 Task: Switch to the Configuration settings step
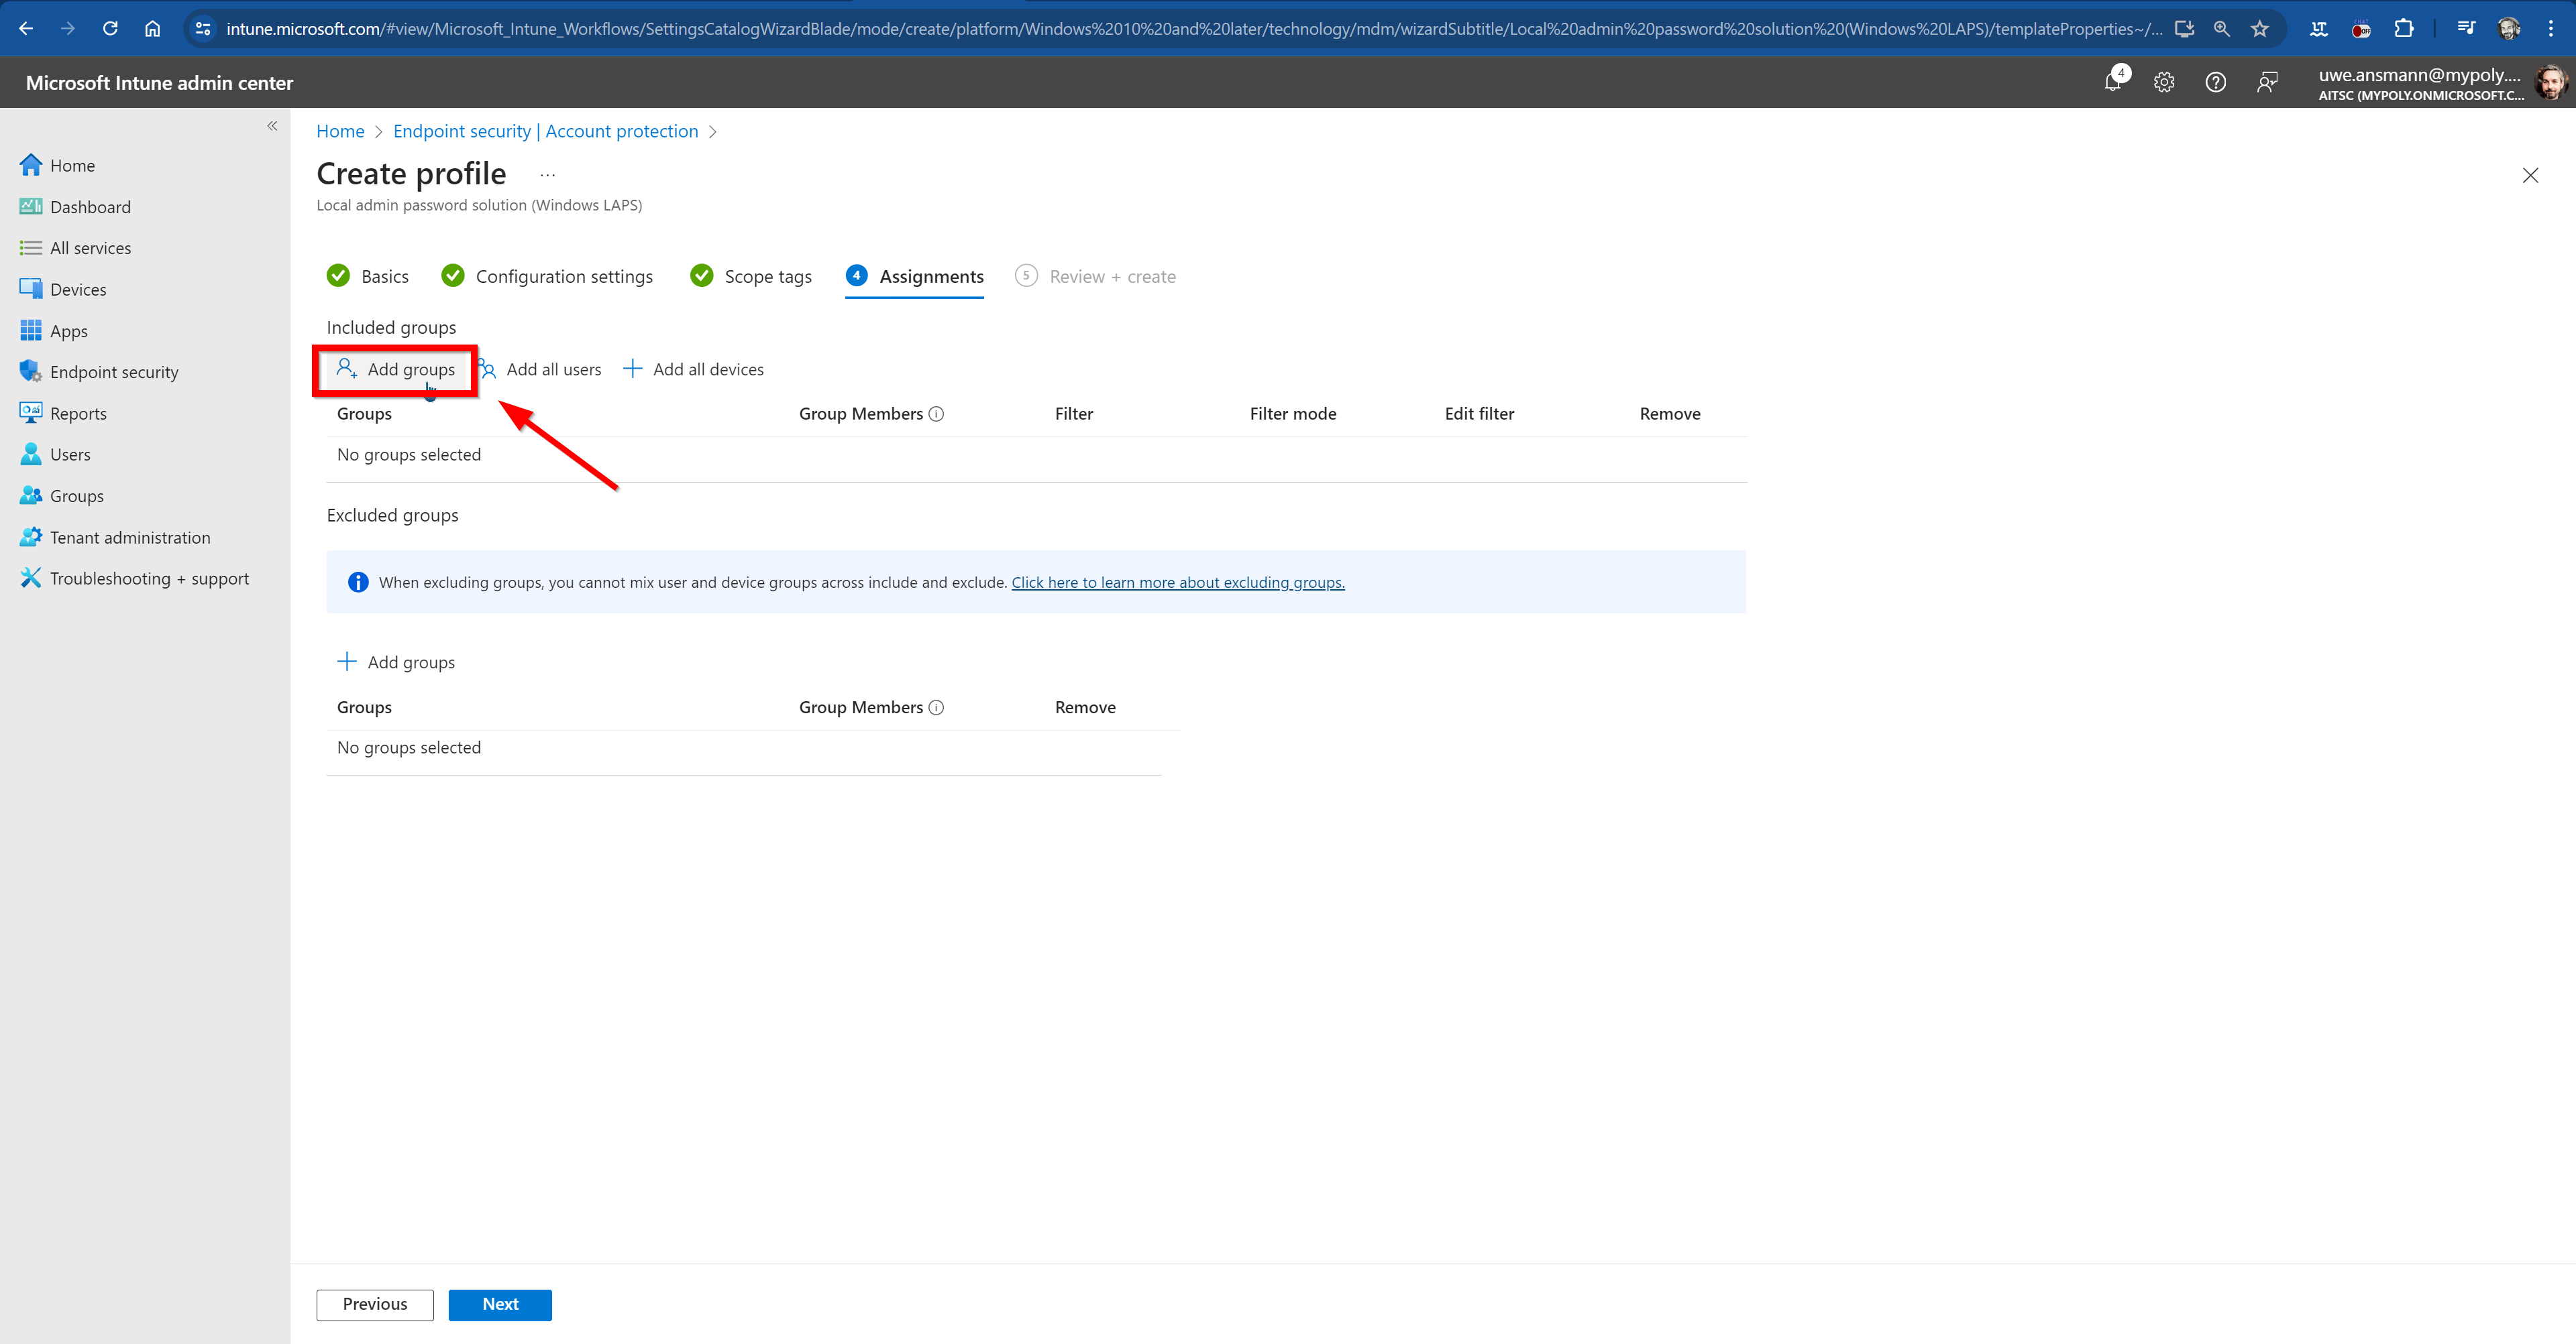[563, 277]
